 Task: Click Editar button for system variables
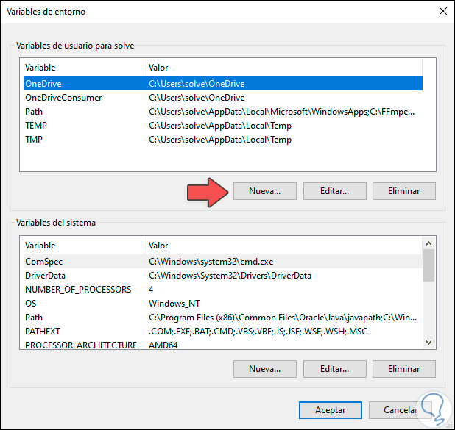point(334,368)
